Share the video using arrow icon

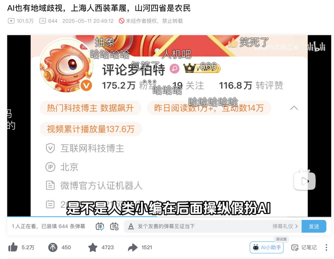pos(133,248)
